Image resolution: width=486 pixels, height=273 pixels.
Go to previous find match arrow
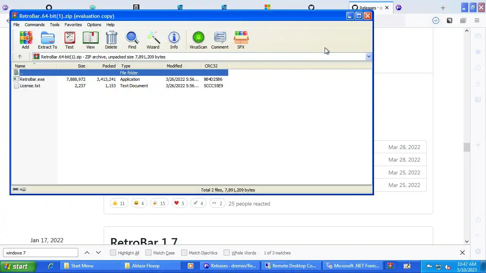coord(87,253)
